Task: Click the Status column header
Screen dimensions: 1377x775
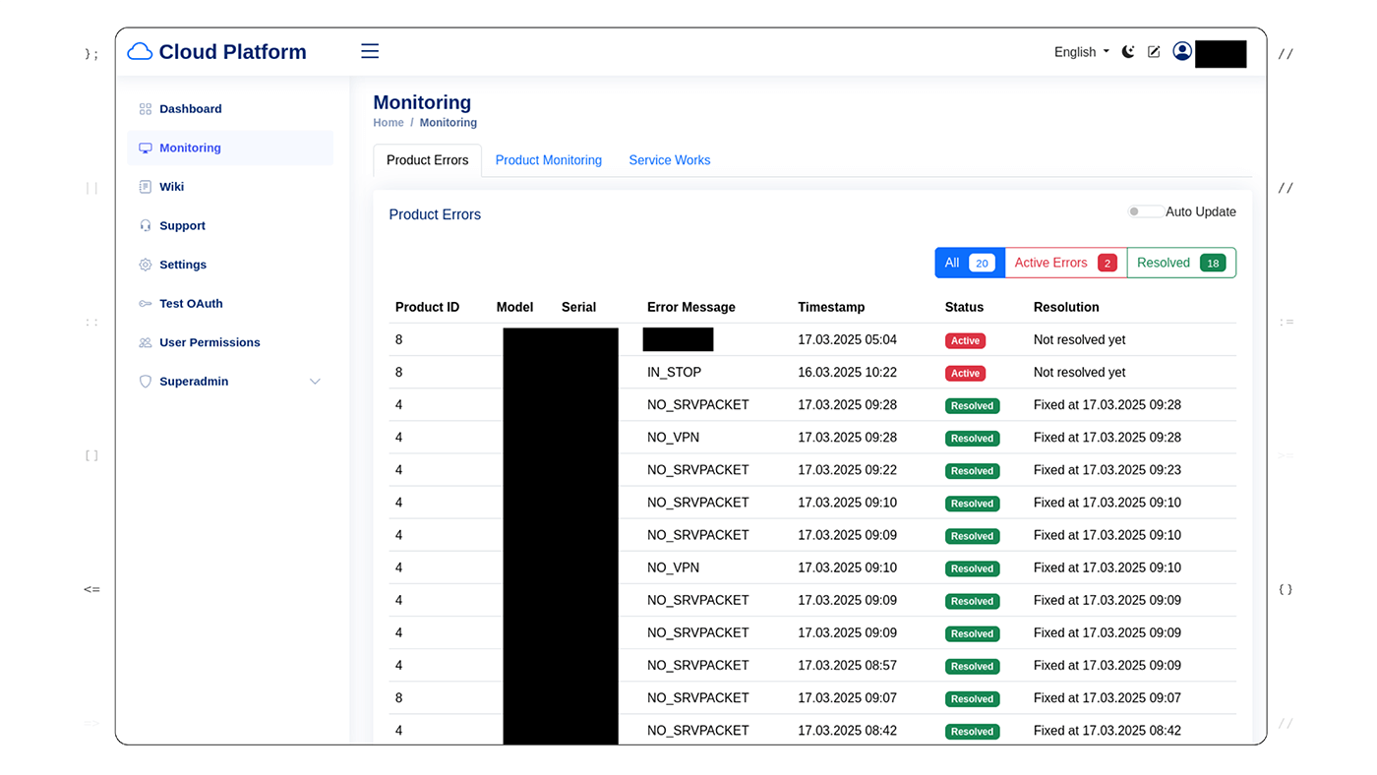Action: coord(964,308)
